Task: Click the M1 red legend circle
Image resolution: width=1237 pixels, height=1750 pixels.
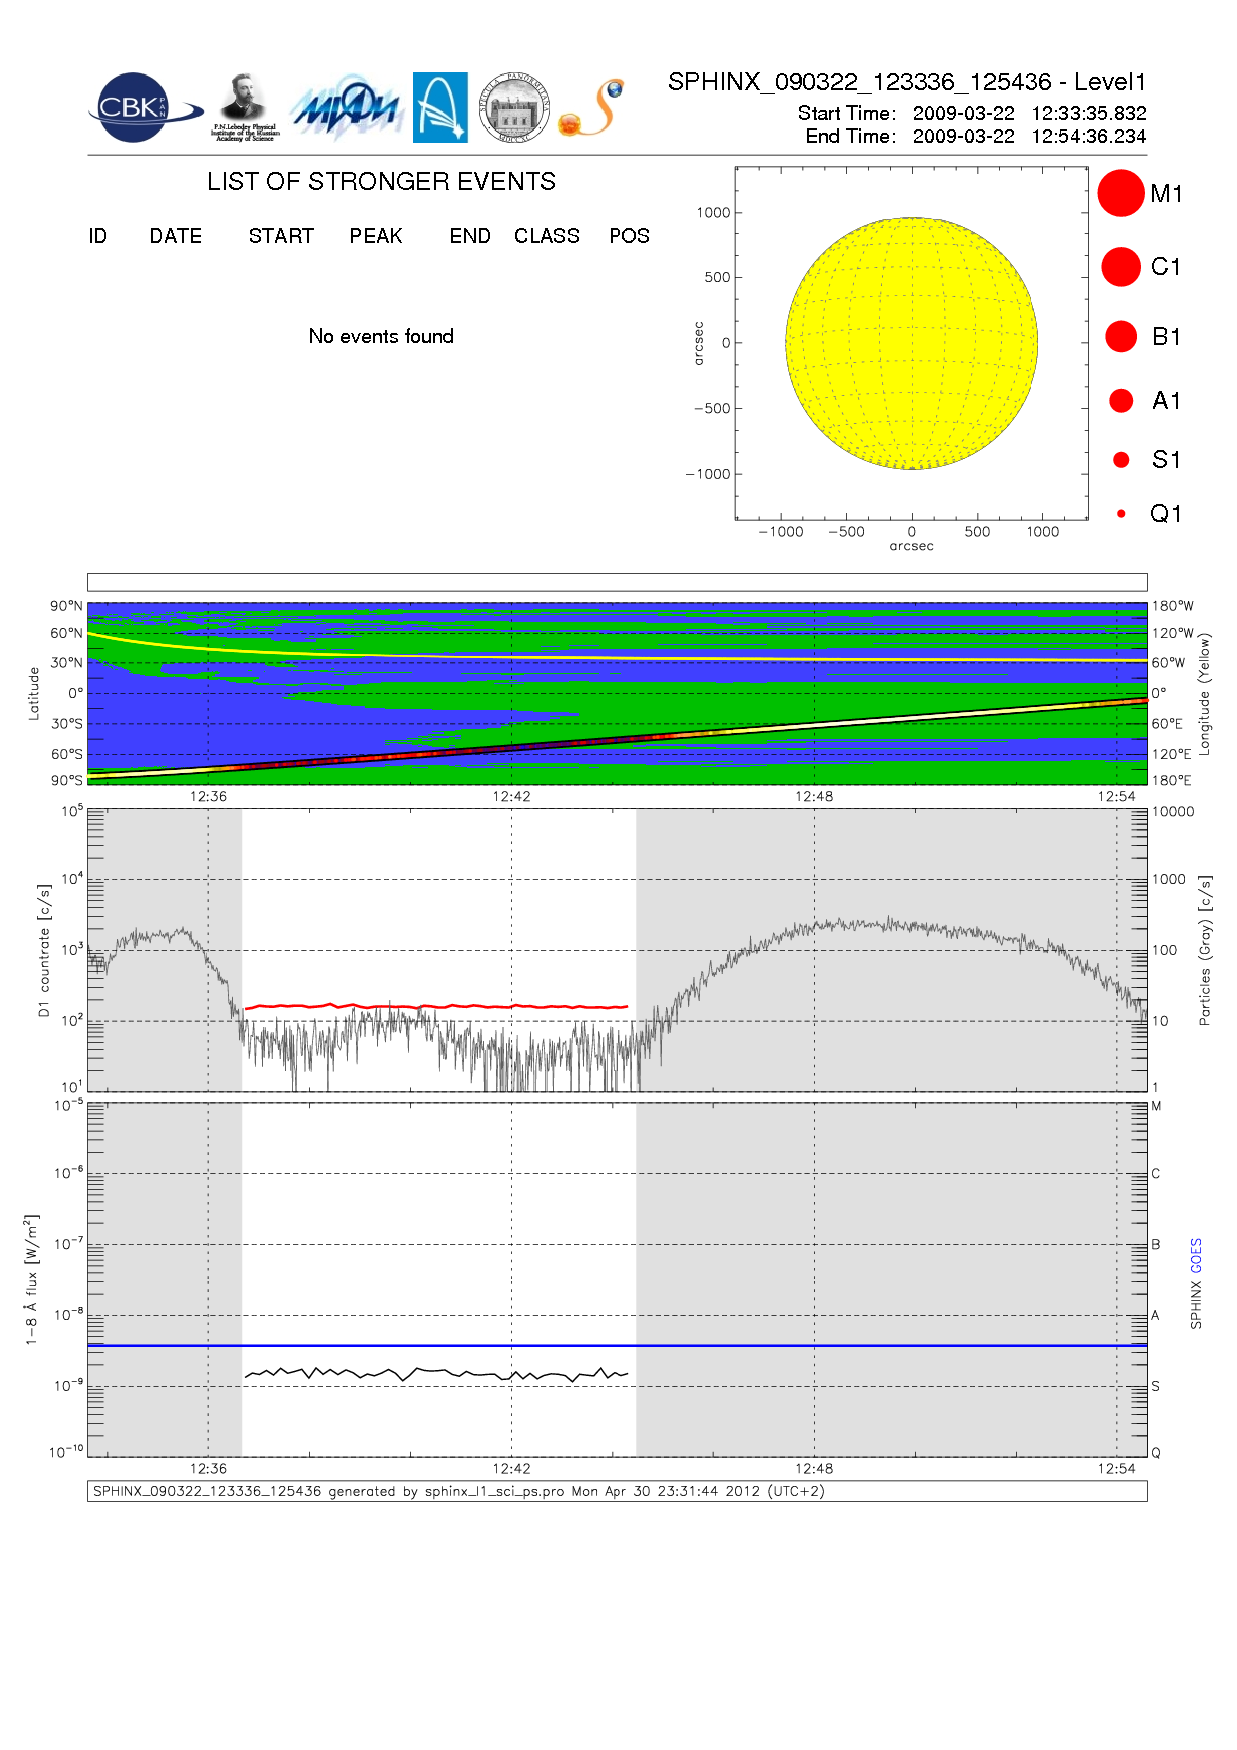Action: (1120, 193)
